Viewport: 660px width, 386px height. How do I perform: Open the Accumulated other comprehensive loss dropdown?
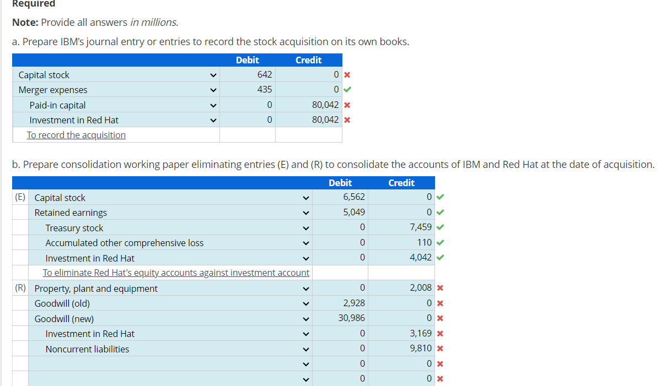tap(170, 243)
